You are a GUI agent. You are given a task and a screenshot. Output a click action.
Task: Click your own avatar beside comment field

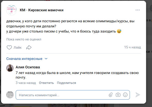point(10,95)
